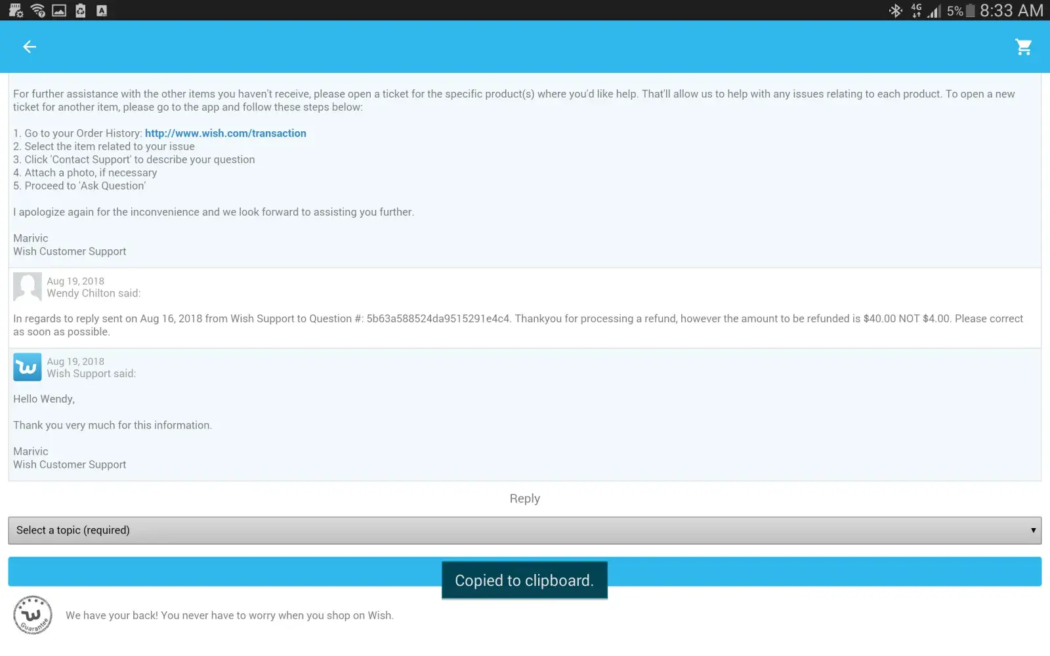The image size is (1050, 656).
Task: Tap the '8:33 AM' clock
Action: [1011, 10]
